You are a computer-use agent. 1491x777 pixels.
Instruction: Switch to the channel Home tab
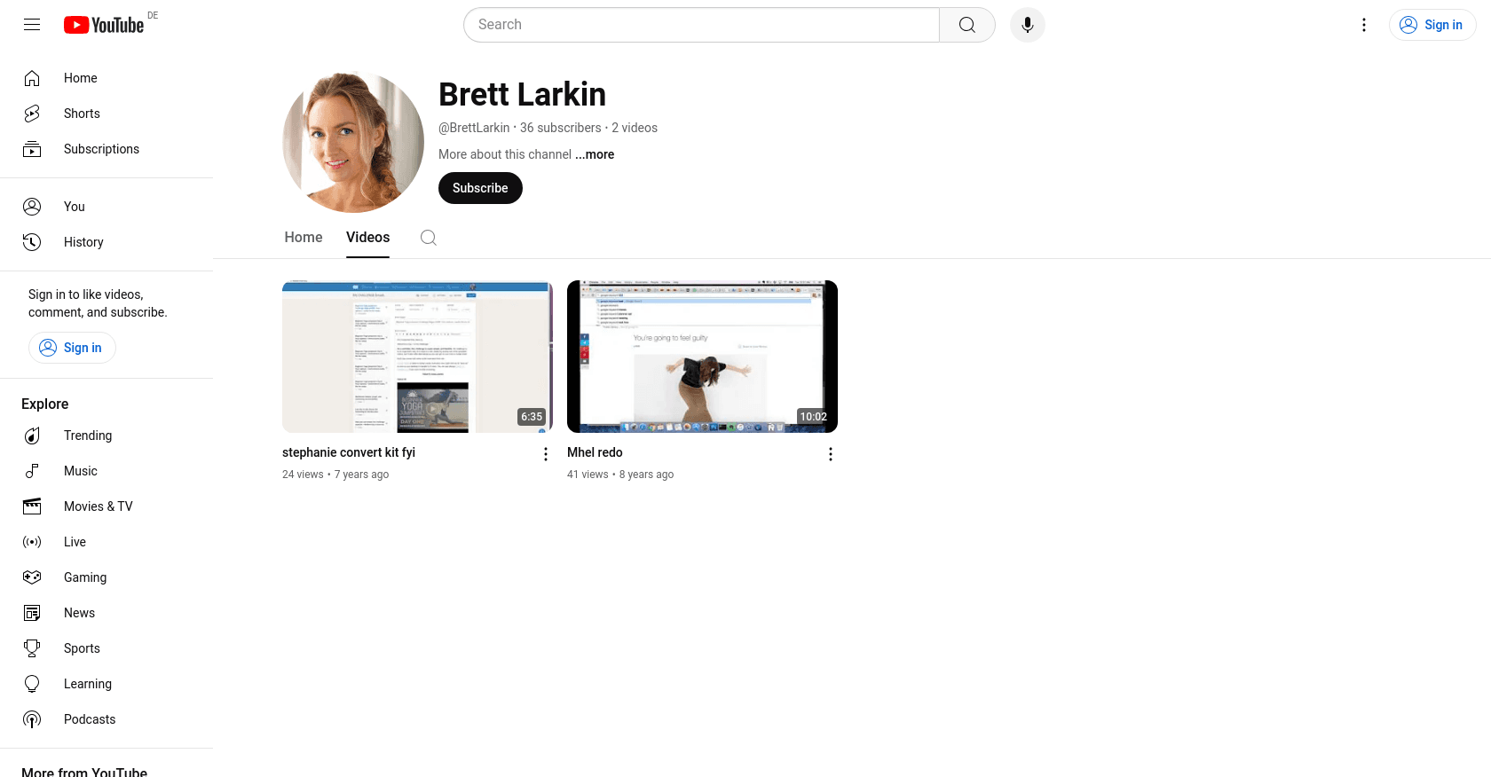point(304,238)
